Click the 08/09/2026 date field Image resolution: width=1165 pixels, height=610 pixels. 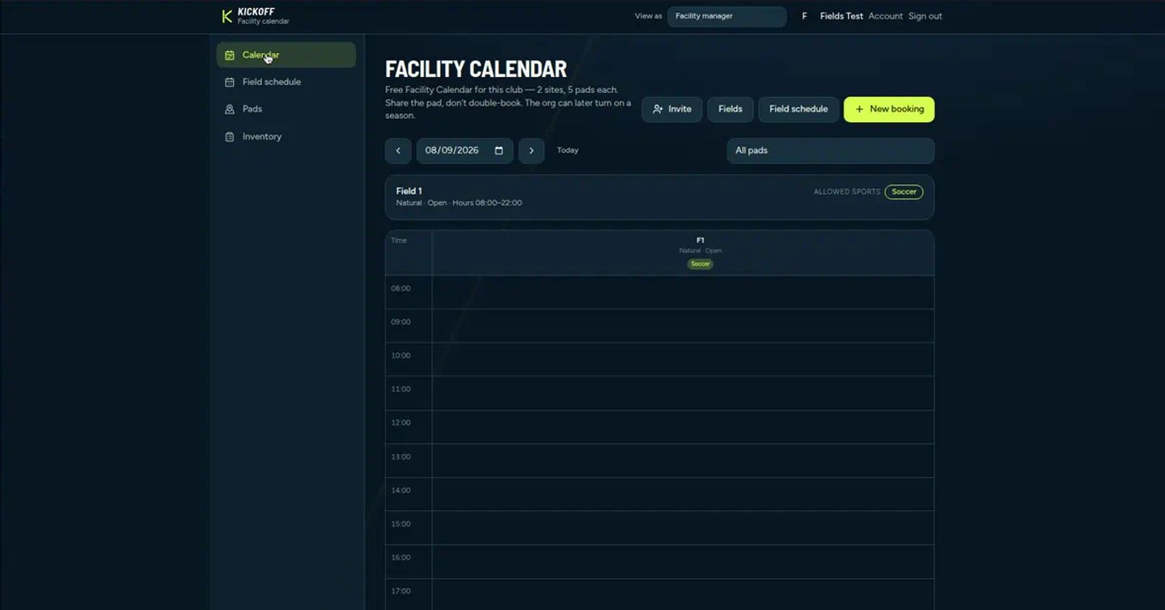[x=464, y=150]
